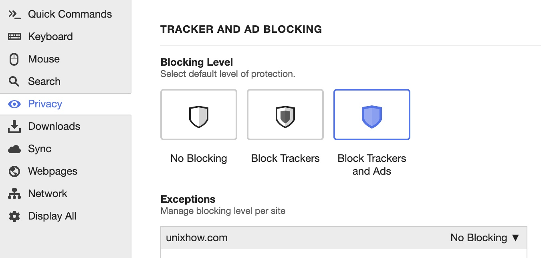541x258 pixels.
Task: Click the Search magnifier icon
Action: pyautogui.click(x=14, y=82)
